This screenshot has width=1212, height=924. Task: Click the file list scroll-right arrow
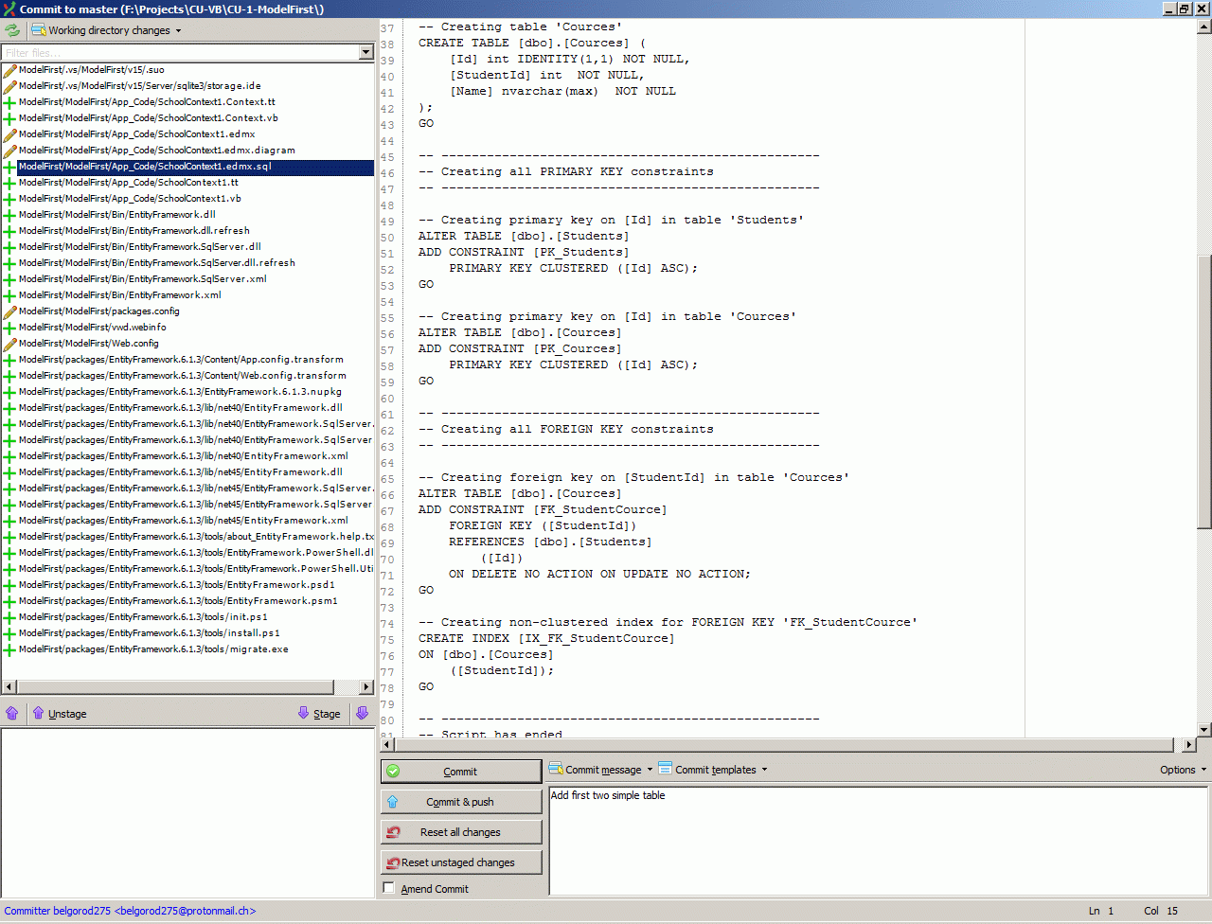[x=367, y=686]
